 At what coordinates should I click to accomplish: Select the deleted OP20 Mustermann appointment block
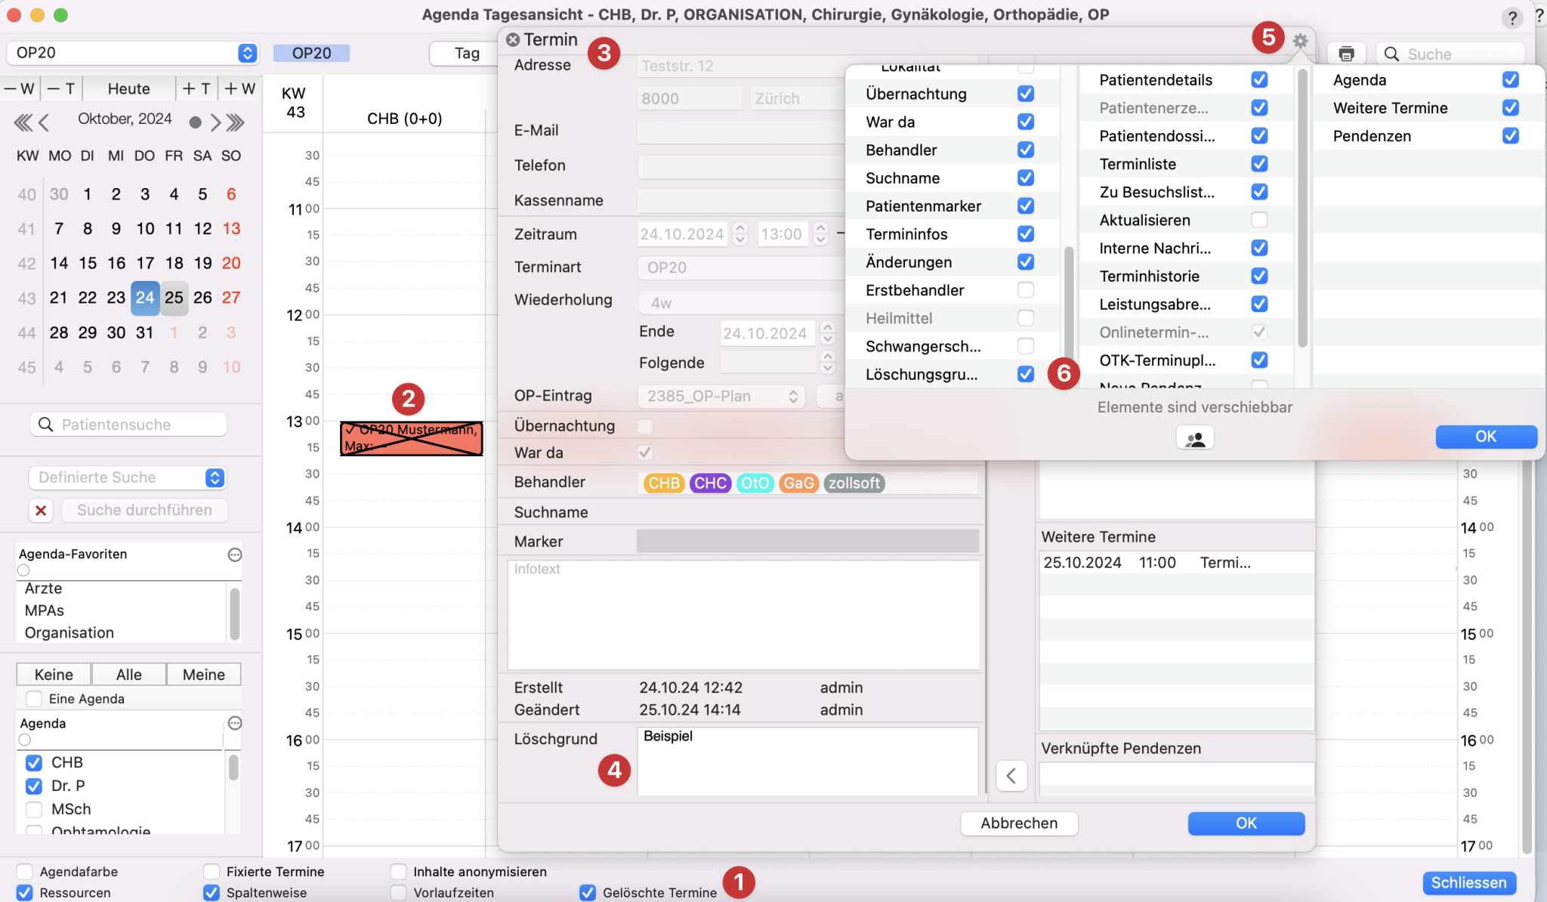(x=411, y=438)
